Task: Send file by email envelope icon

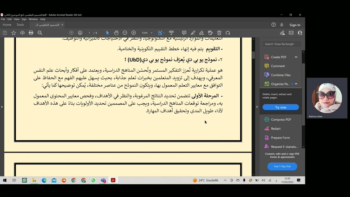Action: (291, 33)
